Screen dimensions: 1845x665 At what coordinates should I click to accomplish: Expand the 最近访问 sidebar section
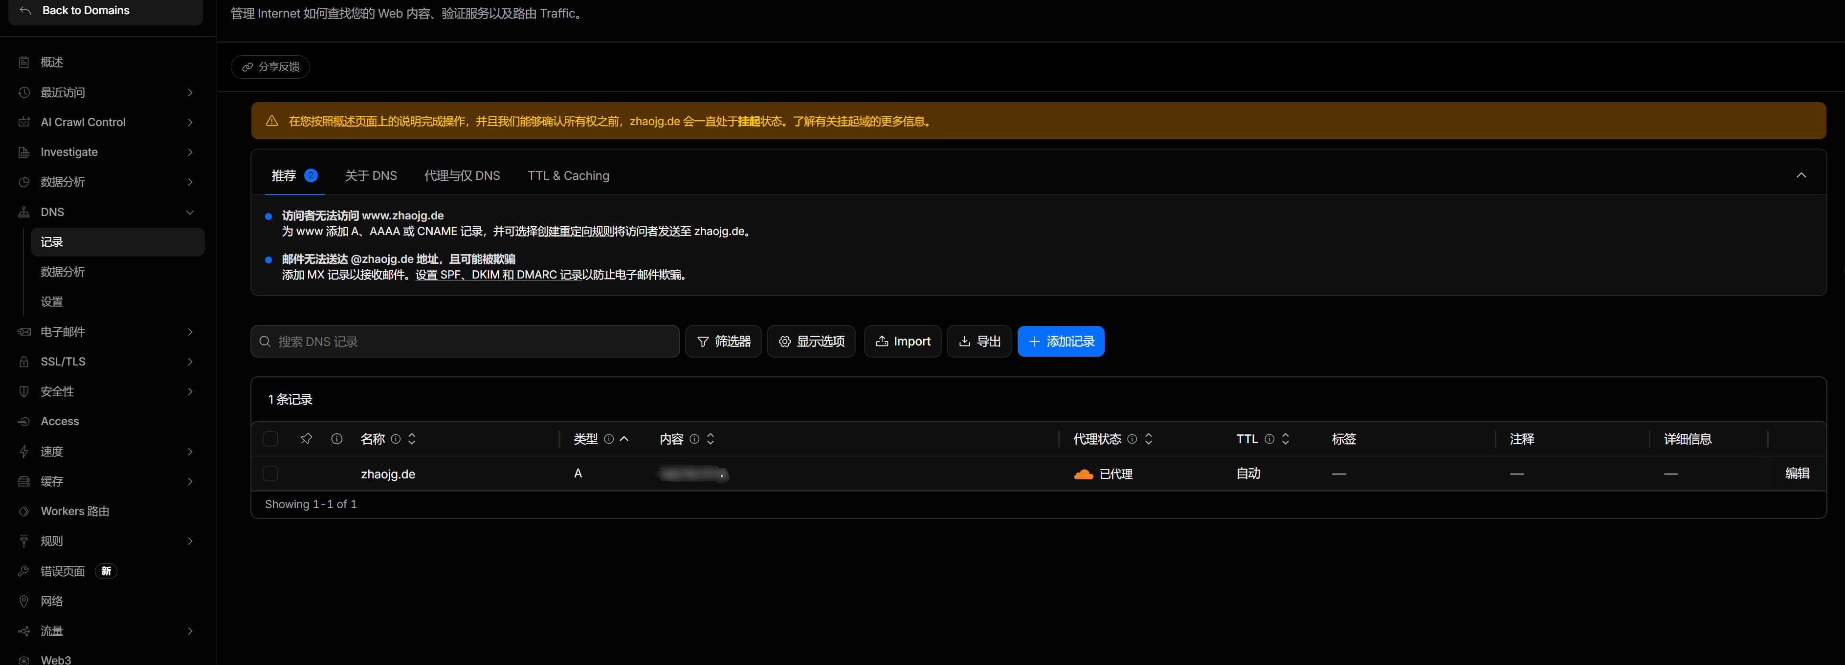click(190, 92)
